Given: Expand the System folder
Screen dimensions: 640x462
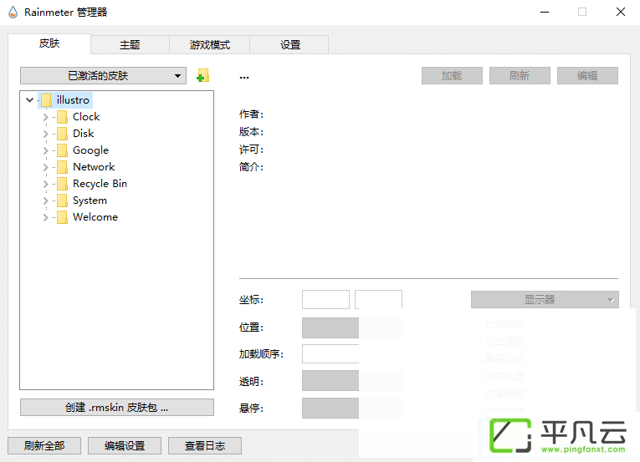Looking at the screenshot, I should tap(45, 201).
